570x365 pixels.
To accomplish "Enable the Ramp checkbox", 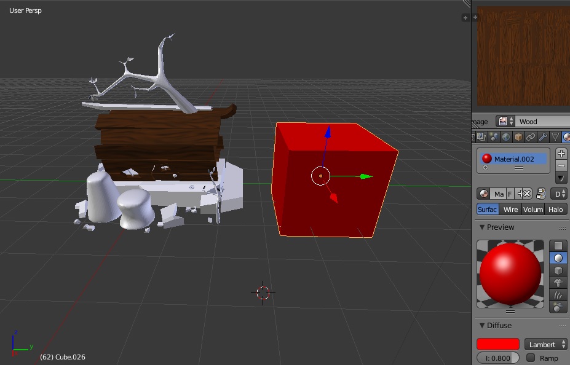I will [x=531, y=358].
